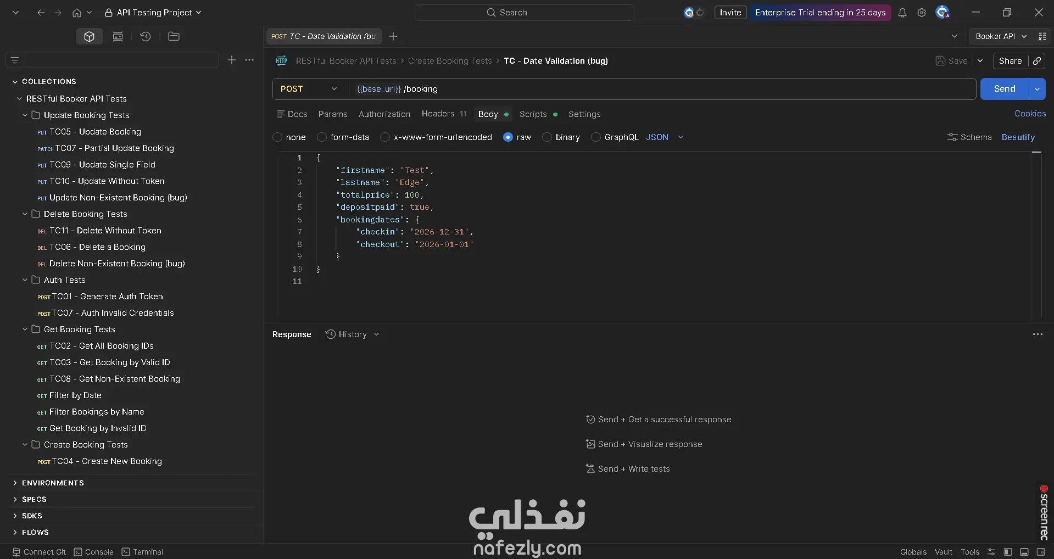Open the sliders icon in the status bar
Image resolution: width=1054 pixels, height=559 pixels.
click(991, 552)
